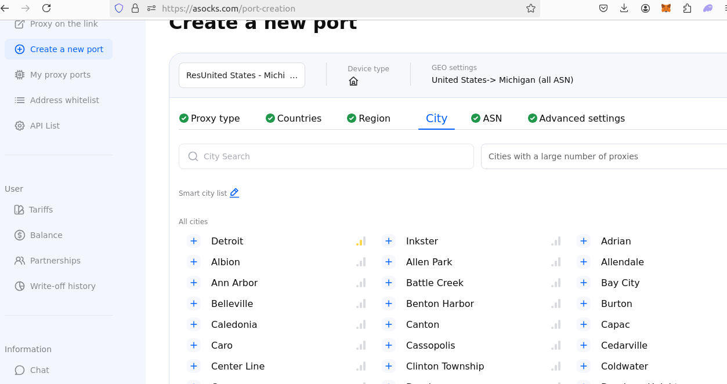Bookmark this page with the star icon
This screenshot has height=384, width=727.
click(530, 8)
